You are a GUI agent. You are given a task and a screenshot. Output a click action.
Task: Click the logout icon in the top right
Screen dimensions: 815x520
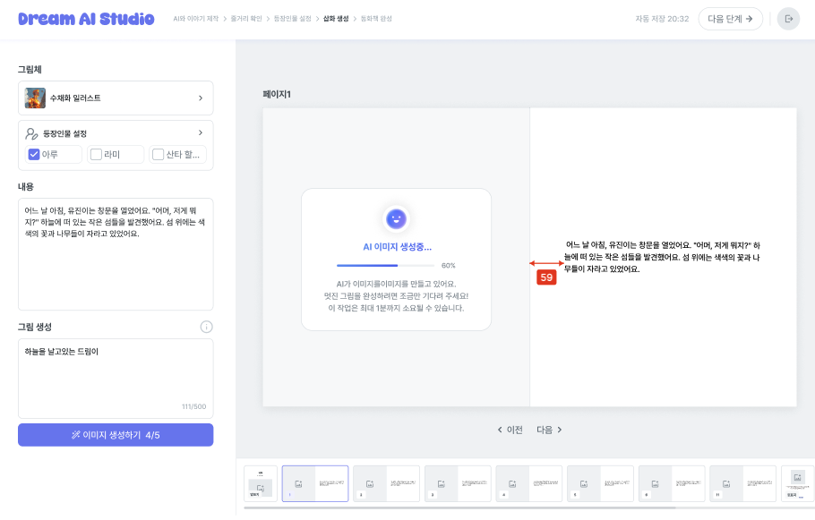click(x=788, y=19)
